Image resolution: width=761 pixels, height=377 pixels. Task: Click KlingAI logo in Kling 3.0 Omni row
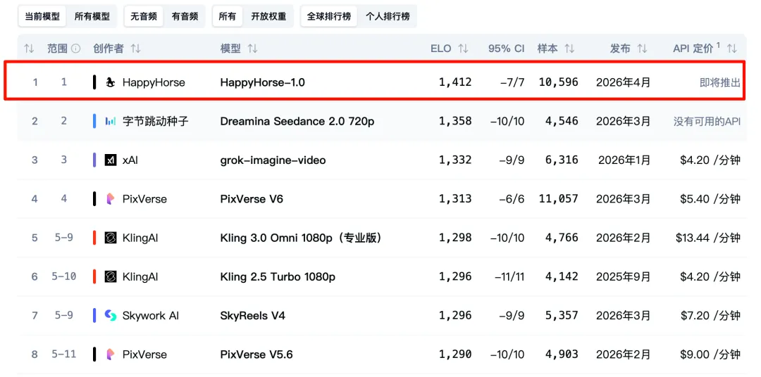(x=111, y=238)
